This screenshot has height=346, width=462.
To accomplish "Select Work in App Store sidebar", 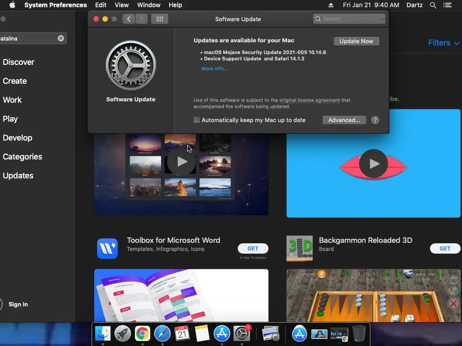I will pyautogui.click(x=12, y=100).
